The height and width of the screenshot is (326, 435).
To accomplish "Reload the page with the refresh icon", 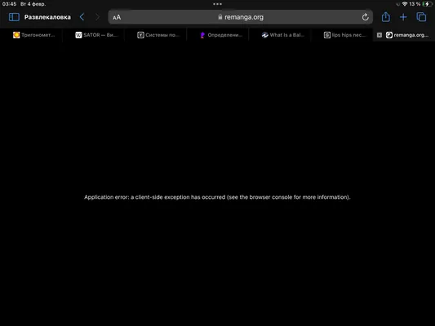I will pyautogui.click(x=365, y=17).
